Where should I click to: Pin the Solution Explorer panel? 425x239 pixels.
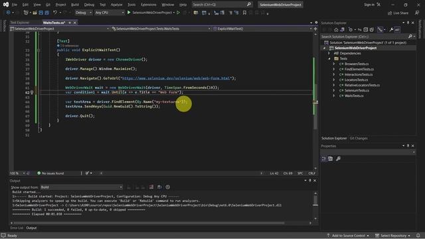408,23
